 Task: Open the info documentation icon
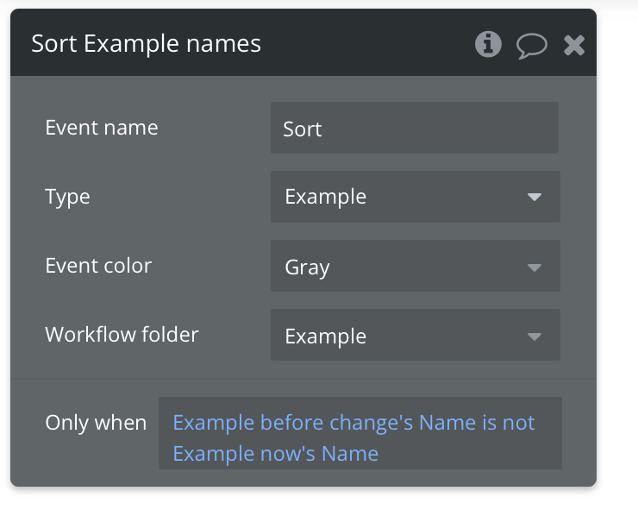[x=488, y=44]
